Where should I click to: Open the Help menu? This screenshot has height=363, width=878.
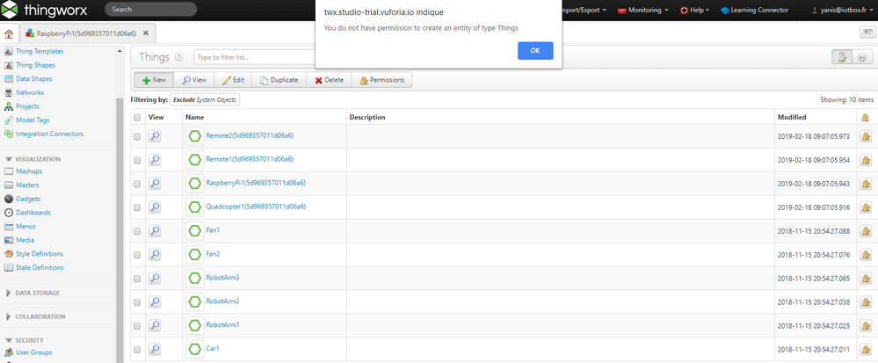(694, 10)
